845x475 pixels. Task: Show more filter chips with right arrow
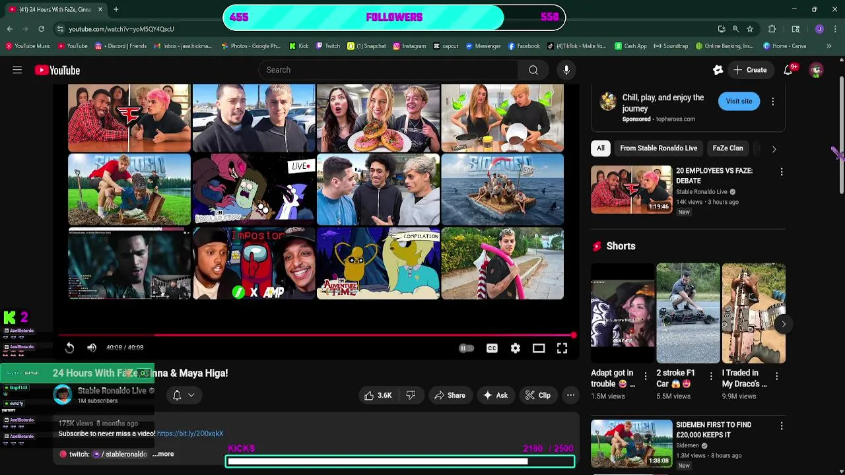774,149
